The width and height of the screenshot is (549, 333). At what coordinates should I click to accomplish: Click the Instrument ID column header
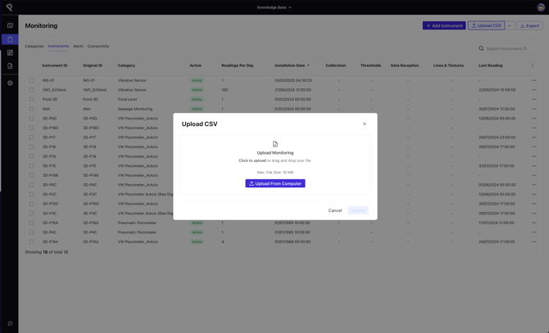point(55,65)
